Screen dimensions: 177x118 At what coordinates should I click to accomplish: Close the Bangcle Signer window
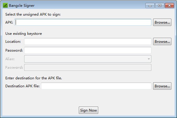tap(169, 5)
